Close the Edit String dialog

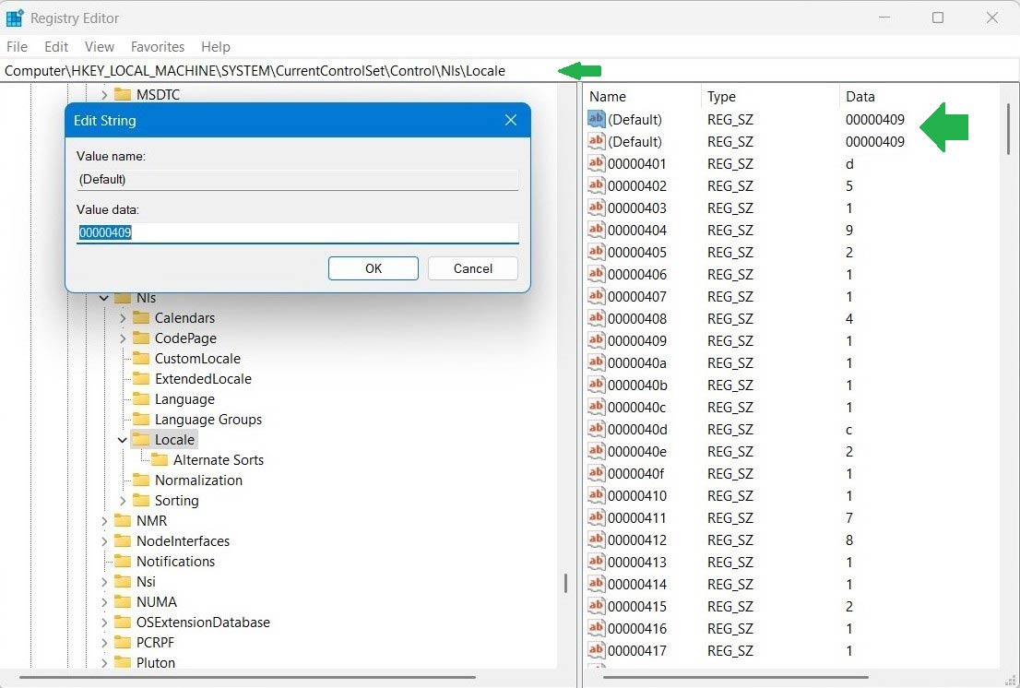[511, 120]
